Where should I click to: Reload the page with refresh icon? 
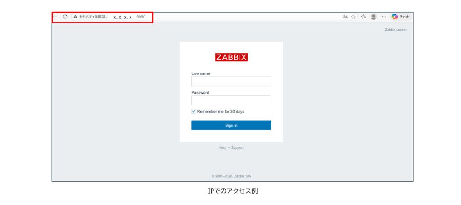tap(65, 17)
